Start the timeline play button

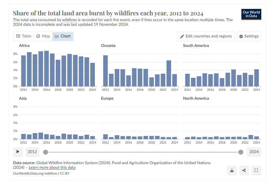coord(18,152)
